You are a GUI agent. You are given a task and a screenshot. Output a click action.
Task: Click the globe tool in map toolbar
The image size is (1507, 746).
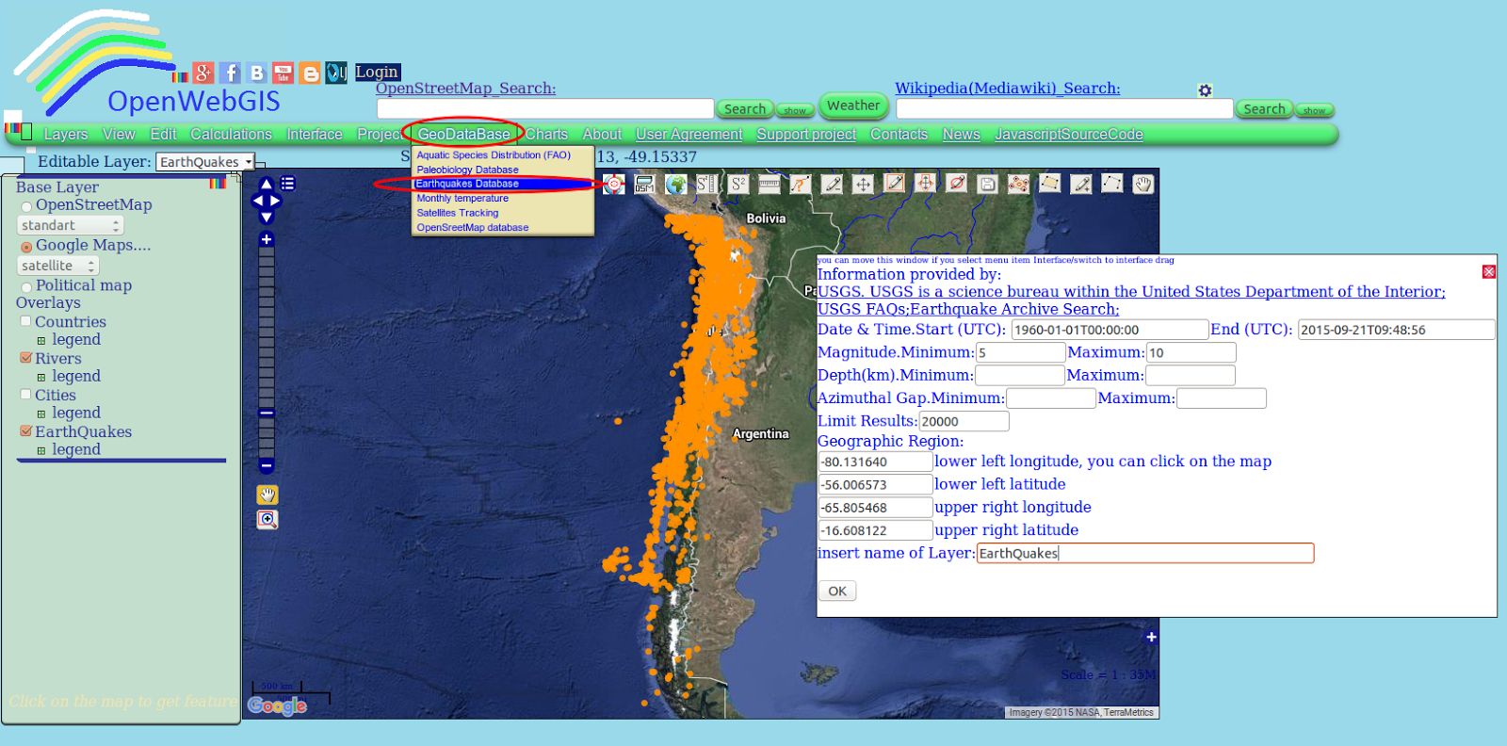coord(675,184)
